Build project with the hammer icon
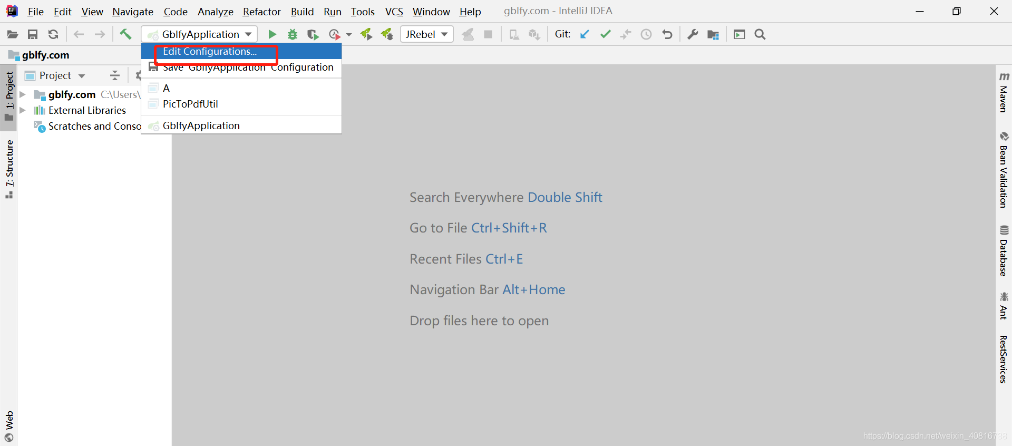Screen dimensions: 1012x446 click(x=125, y=34)
